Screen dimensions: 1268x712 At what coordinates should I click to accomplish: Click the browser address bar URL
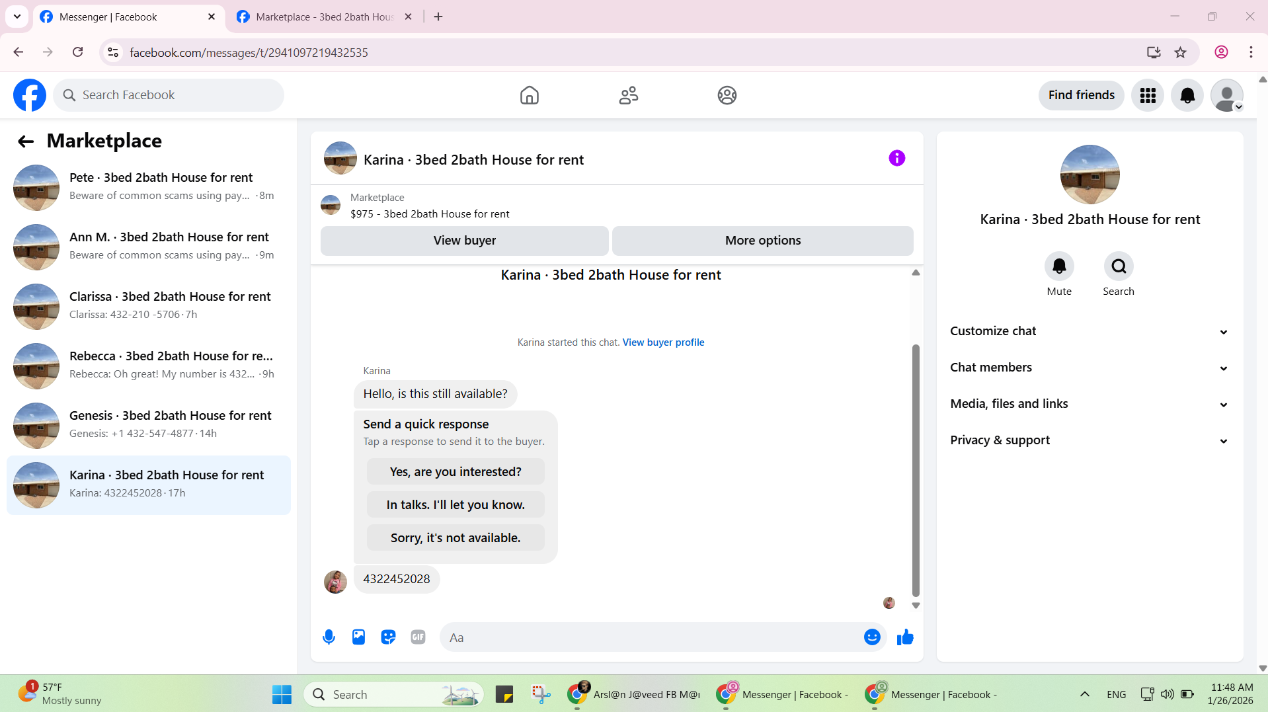point(249,52)
